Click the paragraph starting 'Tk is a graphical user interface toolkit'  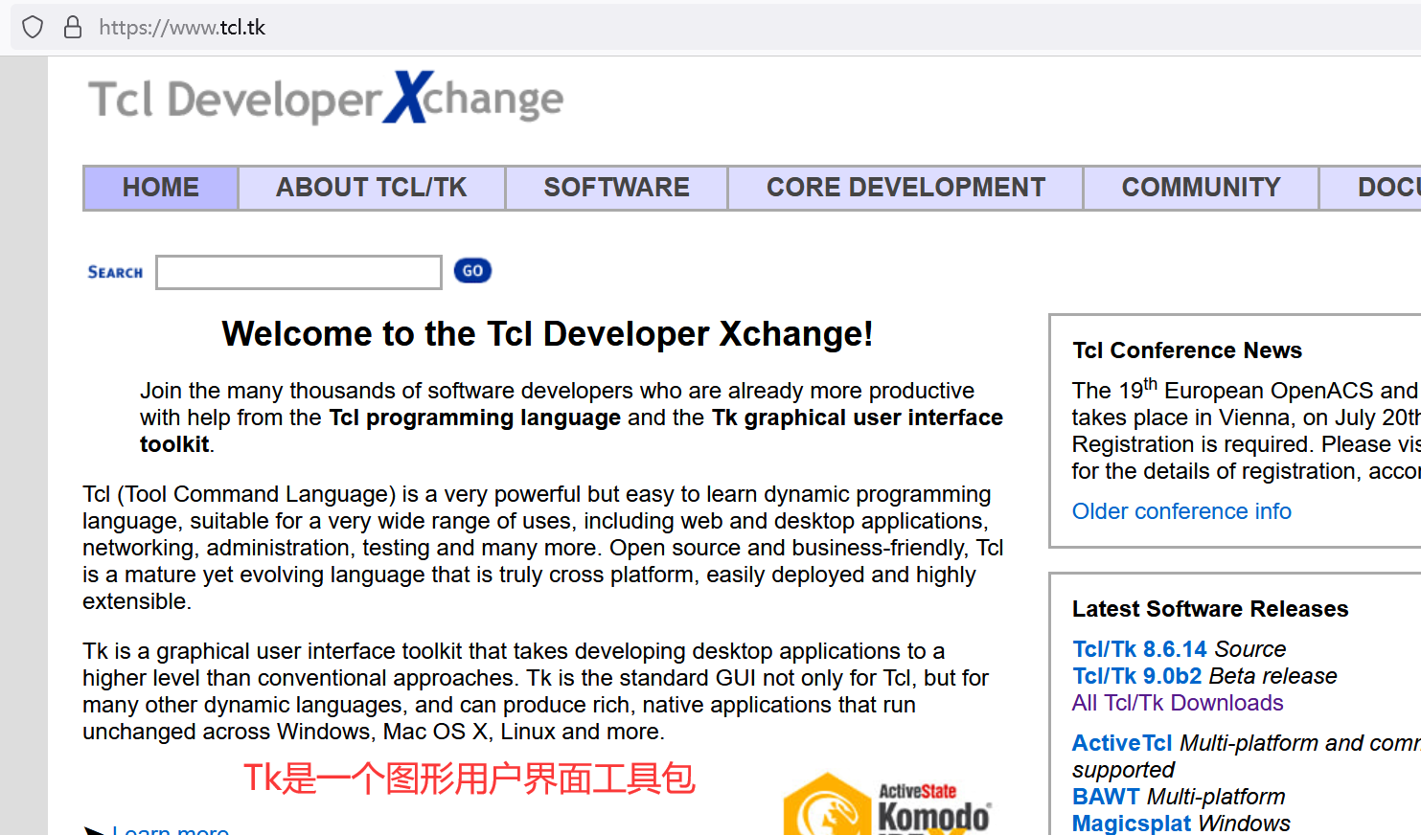coord(536,691)
